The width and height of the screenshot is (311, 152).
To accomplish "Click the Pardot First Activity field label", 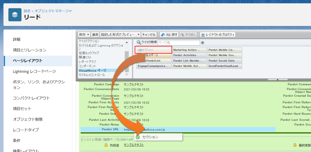I will (104, 102).
